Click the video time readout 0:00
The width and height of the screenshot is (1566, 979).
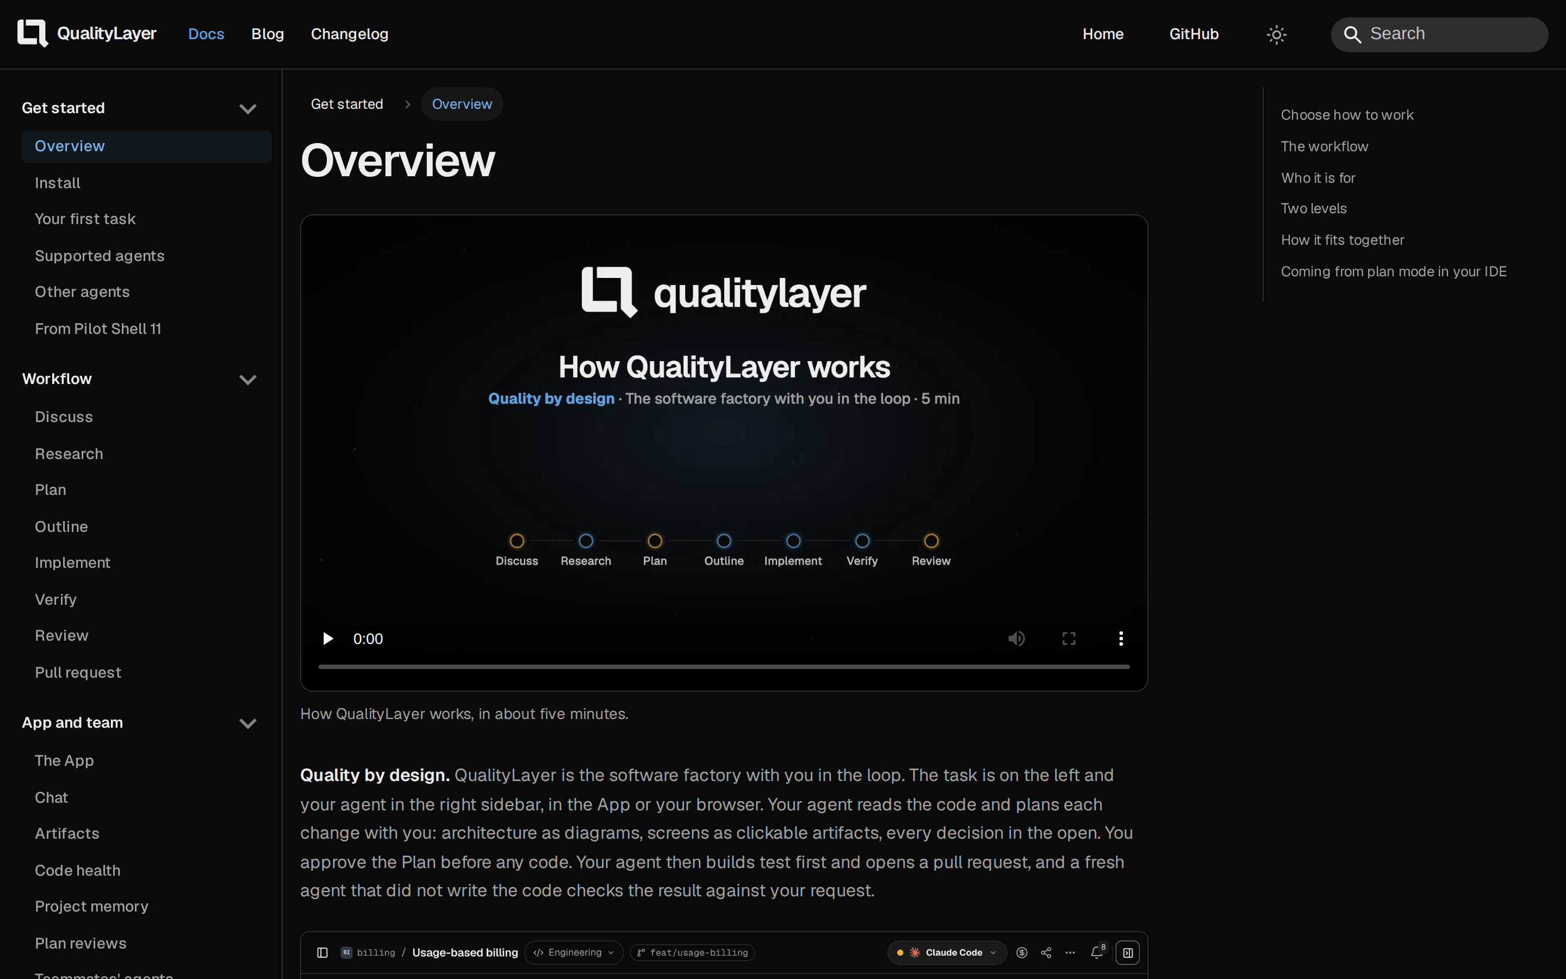point(368,639)
